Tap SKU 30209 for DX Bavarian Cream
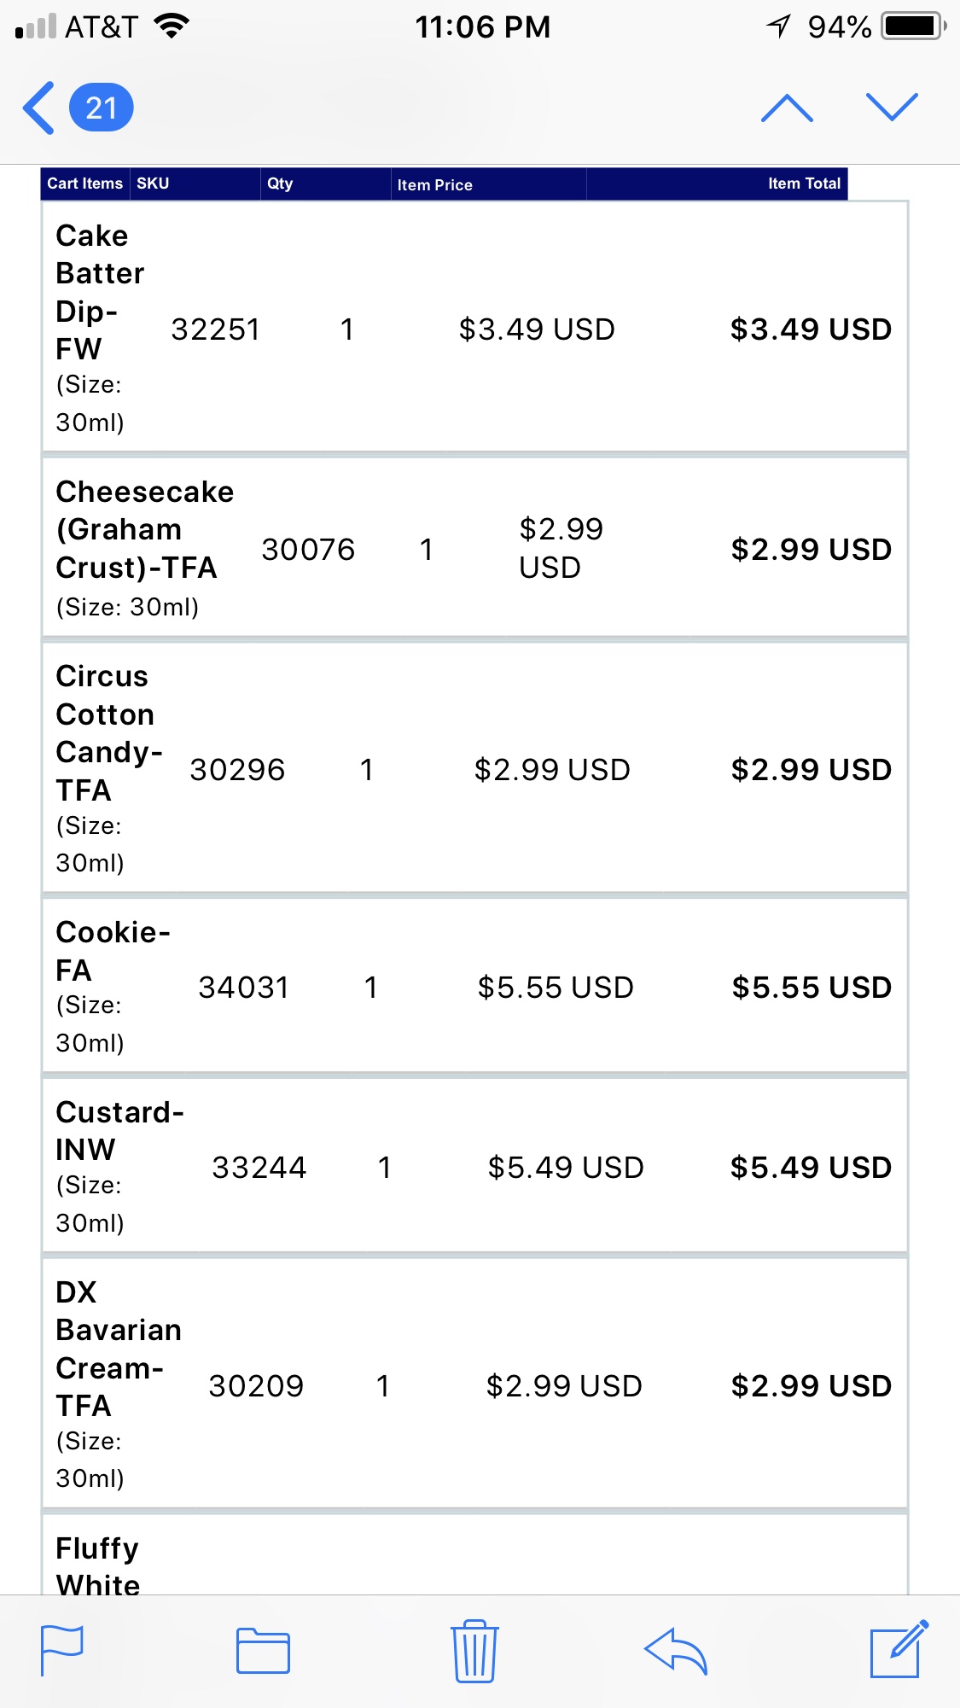960x1708 pixels. [256, 1386]
